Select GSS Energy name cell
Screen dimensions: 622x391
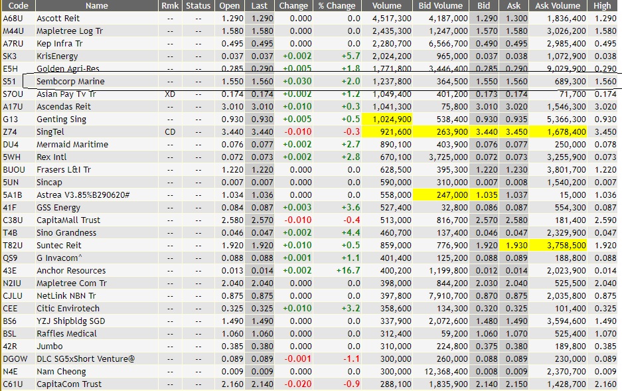click(x=58, y=207)
